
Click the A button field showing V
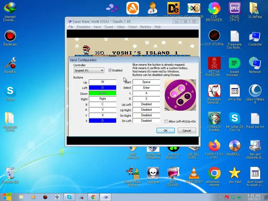point(103,110)
